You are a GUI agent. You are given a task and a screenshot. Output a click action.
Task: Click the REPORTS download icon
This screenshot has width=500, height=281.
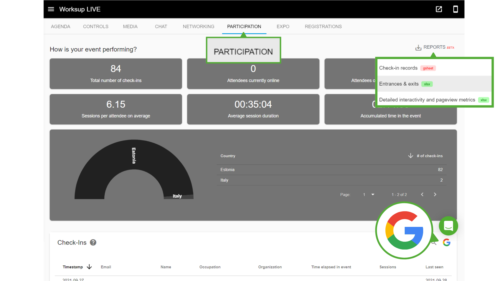418,48
